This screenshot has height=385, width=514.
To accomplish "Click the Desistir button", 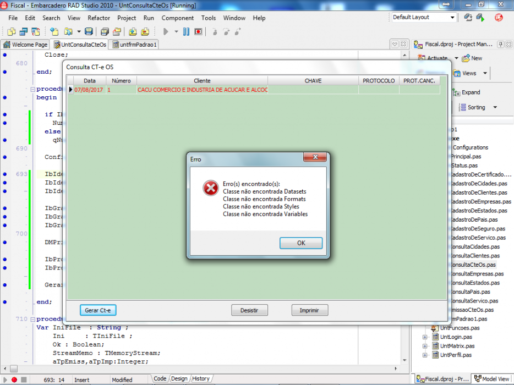I will (249, 310).
